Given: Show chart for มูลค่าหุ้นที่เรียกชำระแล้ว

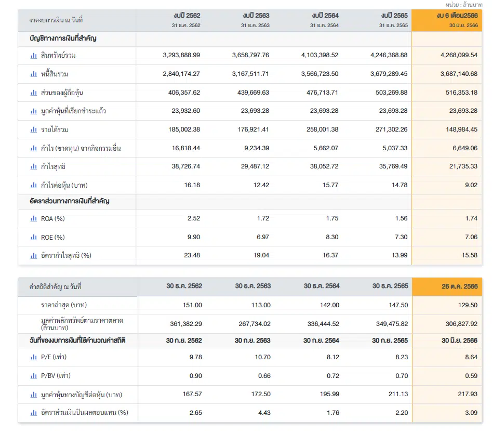Looking at the screenshot, I should pos(34,111).
